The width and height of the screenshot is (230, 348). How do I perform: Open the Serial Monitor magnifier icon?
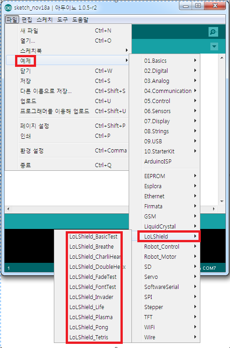click(x=214, y=32)
